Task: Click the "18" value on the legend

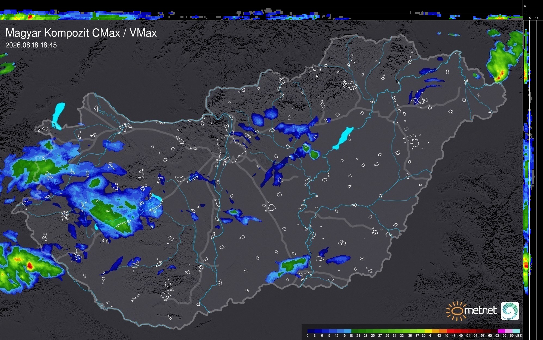Action: [x=351, y=336]
